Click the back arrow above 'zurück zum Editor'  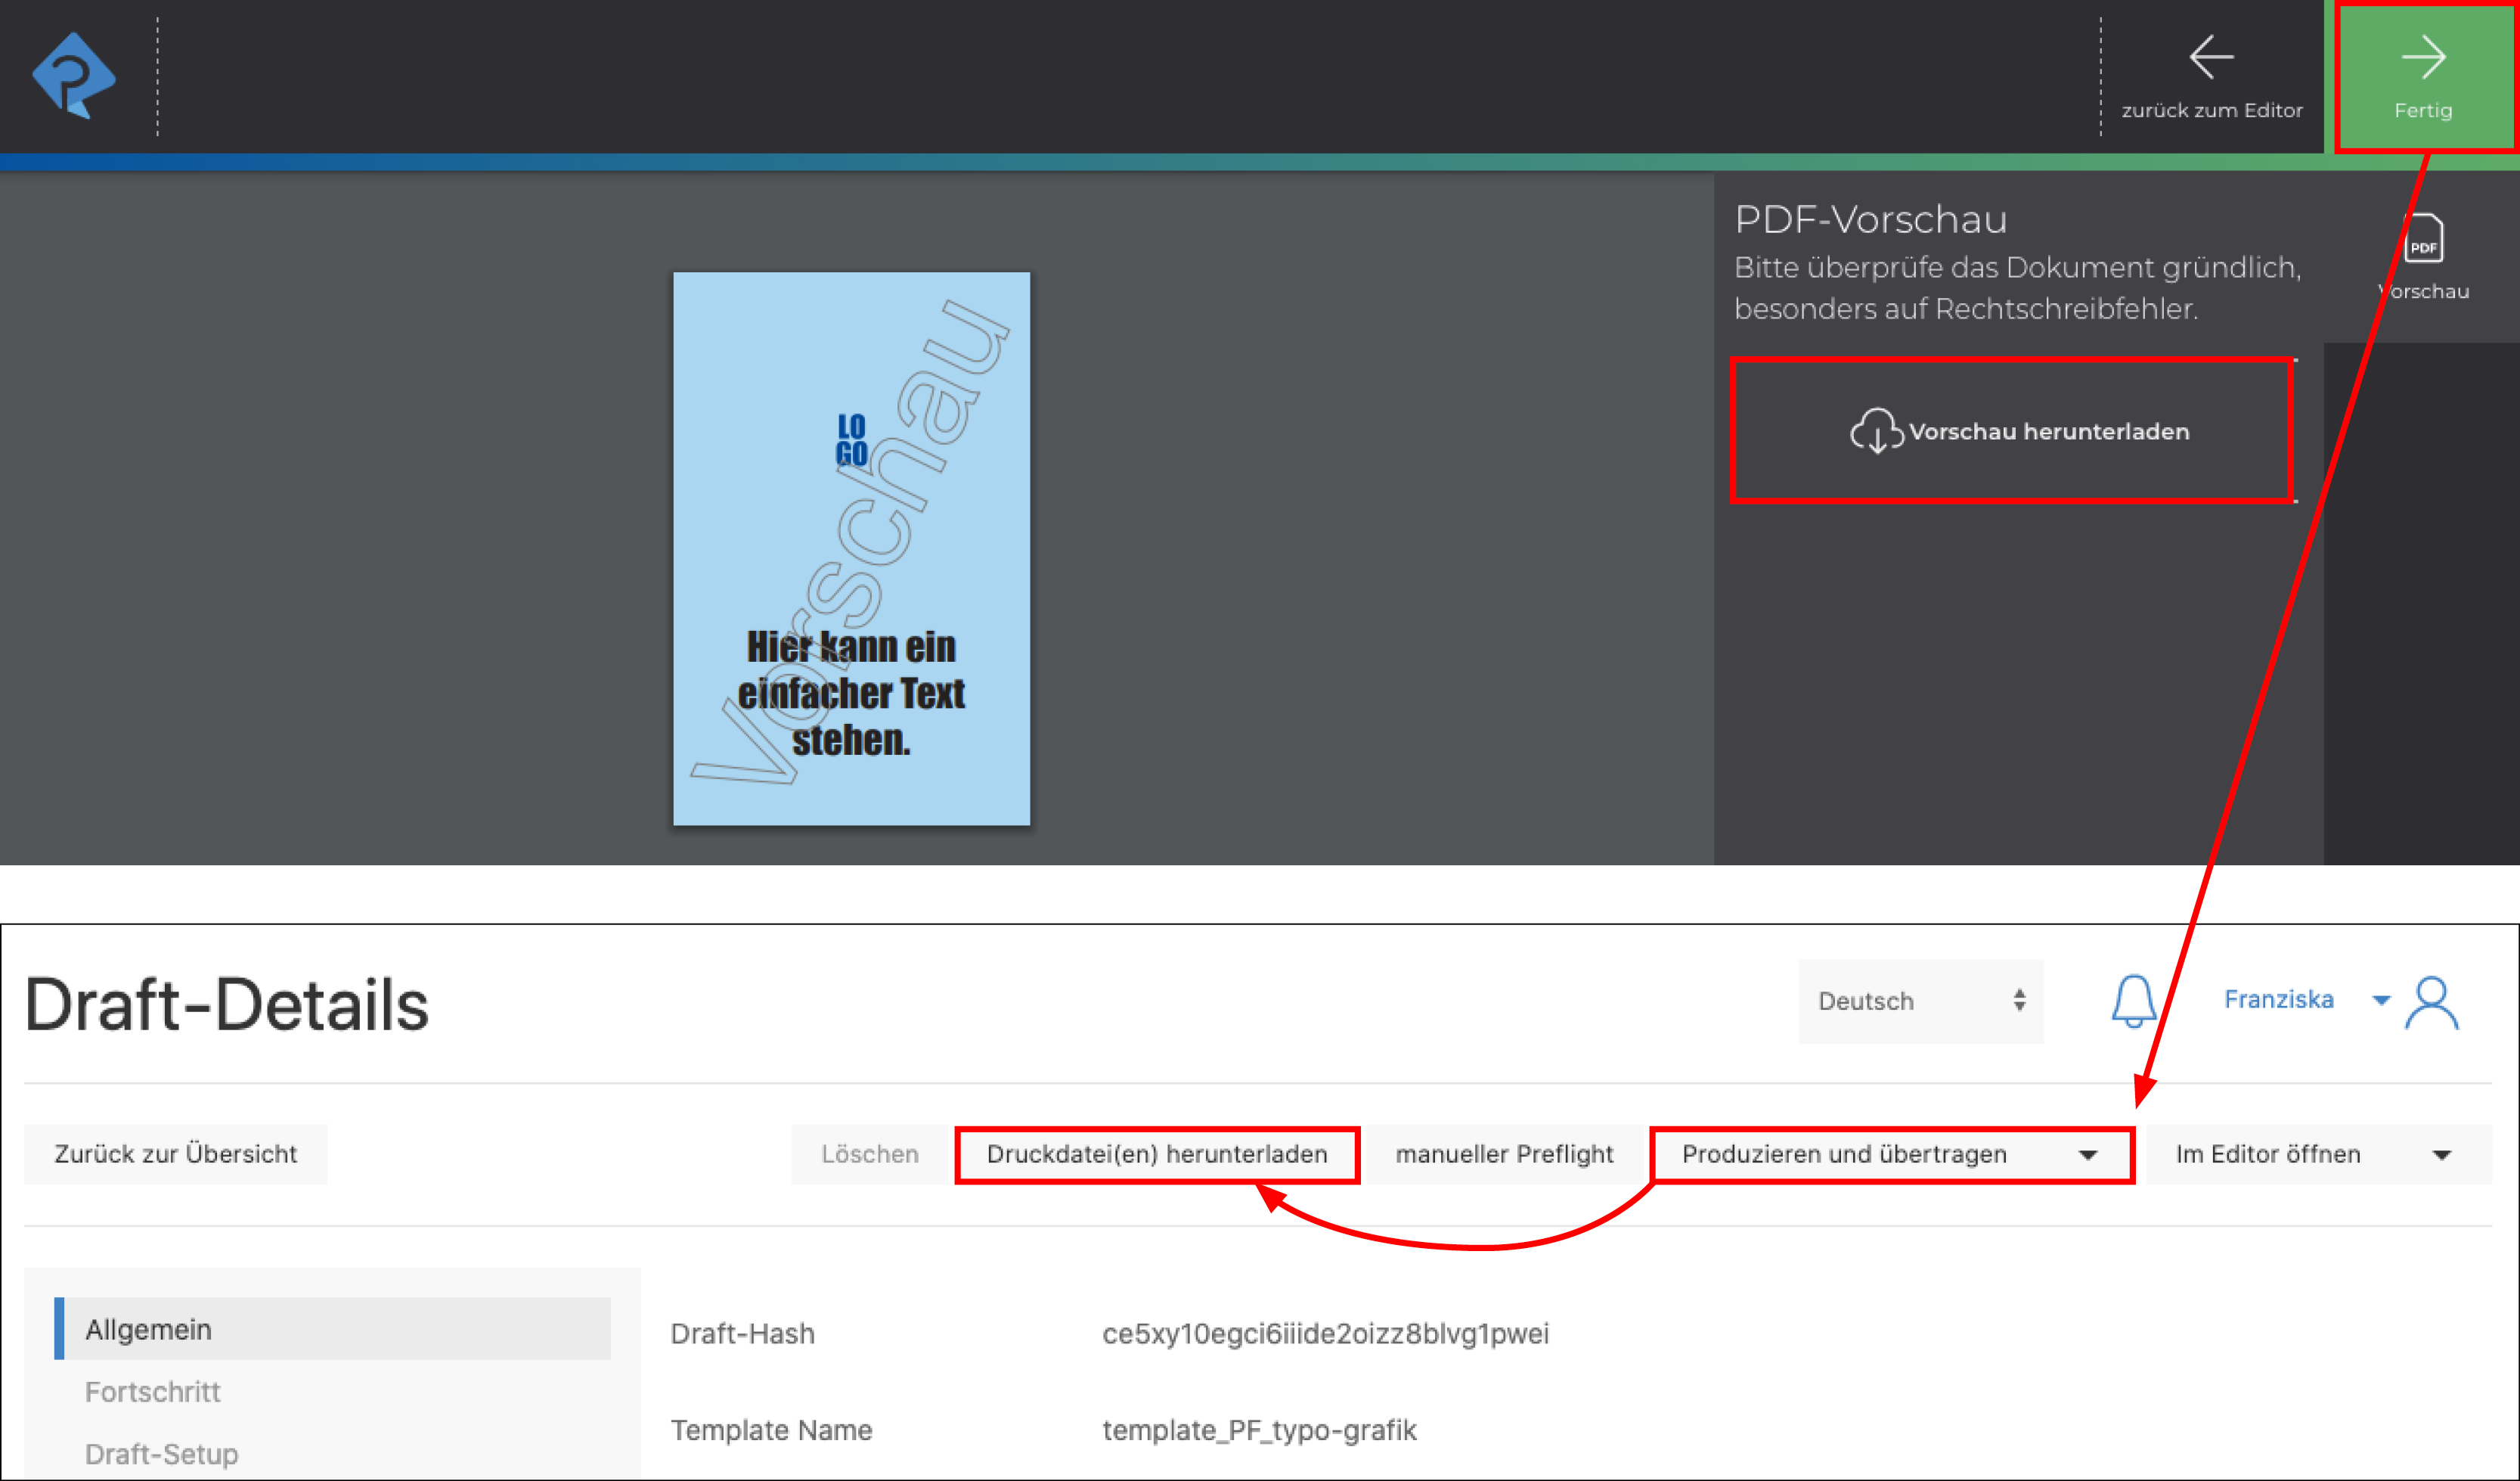[x=2211, y=56]
